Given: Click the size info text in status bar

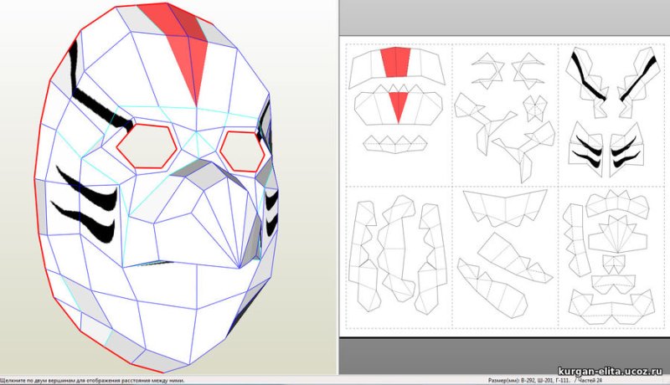Looking at the screenshot, I should point(518,380).
